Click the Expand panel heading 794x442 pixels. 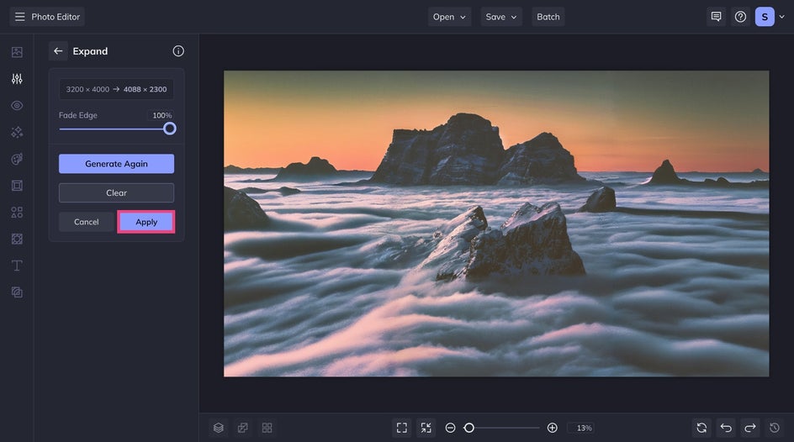pos(90,51)
